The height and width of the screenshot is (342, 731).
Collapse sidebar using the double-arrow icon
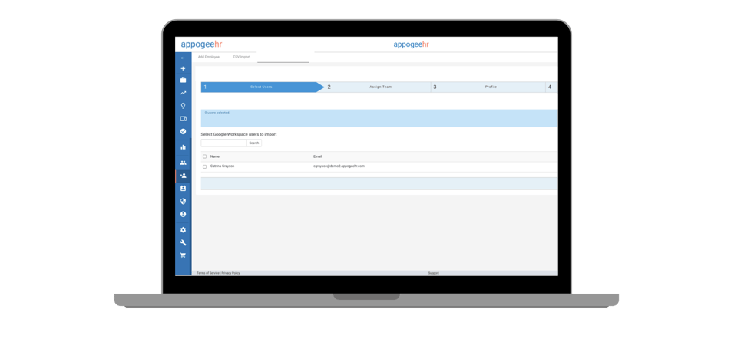pyautogui.click(x=183, y=58)
